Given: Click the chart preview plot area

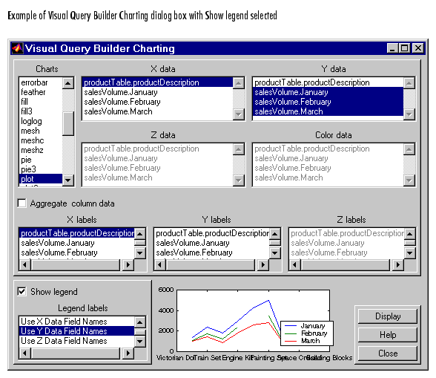Looking at the screenshot, I should click(x=253, y=321).
